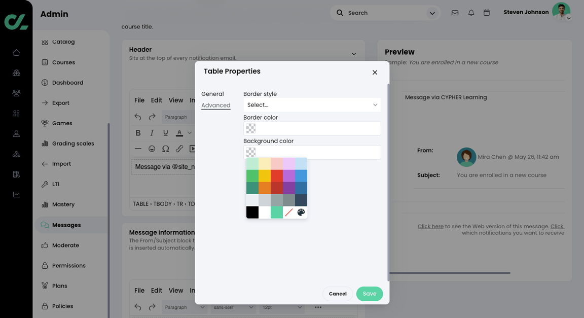Viewport: 584px width, 318px height.
Task: Open the sans-serif font dropdown
Action: tap(233, 307)
